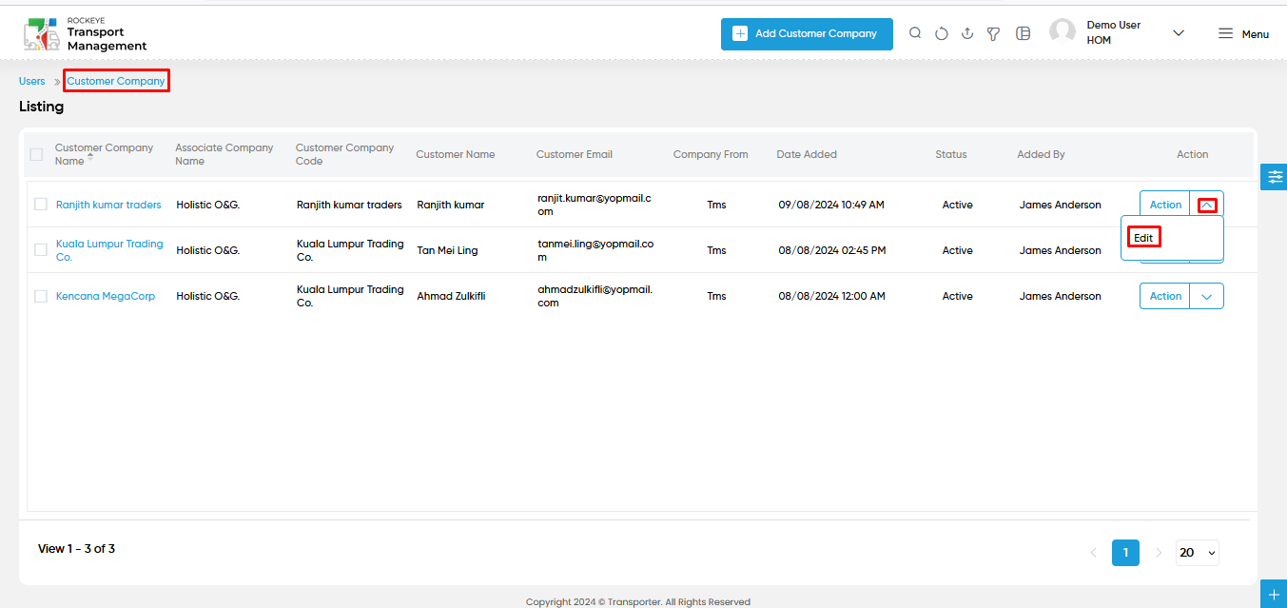This screenshot has height=608, width=1287.
Task: Click the refresh circular arrow icon
Action: (x=942, y=33)
